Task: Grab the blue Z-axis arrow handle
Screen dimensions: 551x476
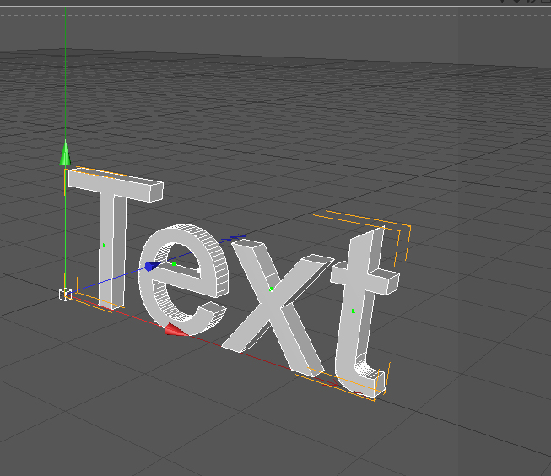Action: coord(151,267)
